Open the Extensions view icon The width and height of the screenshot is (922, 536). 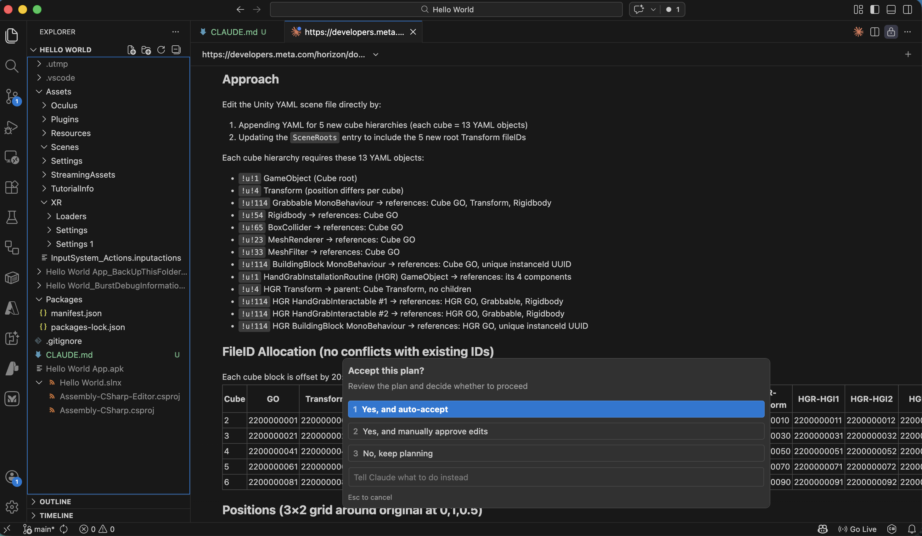coord(12,187)
